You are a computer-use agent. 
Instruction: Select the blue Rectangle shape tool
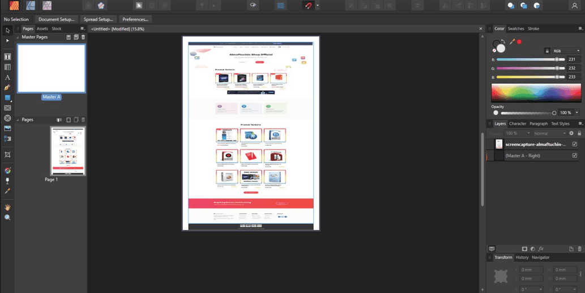pyautogui.click(x=7, y=98)
